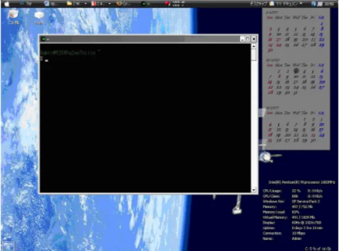Image resolution: width=339 pixels, height=251 pixels.
Task: Click the round blue system tray icon
Action: tap(313, 4)
